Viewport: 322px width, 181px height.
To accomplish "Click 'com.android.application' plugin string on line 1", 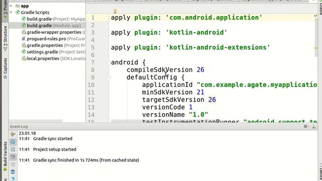I will point(214,18).
